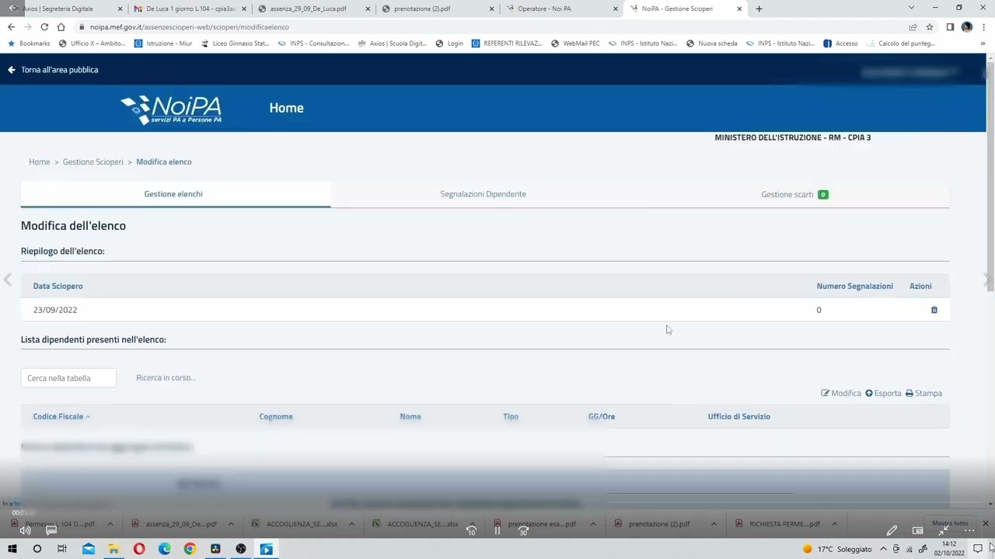The width and height of the screenshot is (995, 559).
Task: Rewind the video 10 seconds
Action: (472, 530)
